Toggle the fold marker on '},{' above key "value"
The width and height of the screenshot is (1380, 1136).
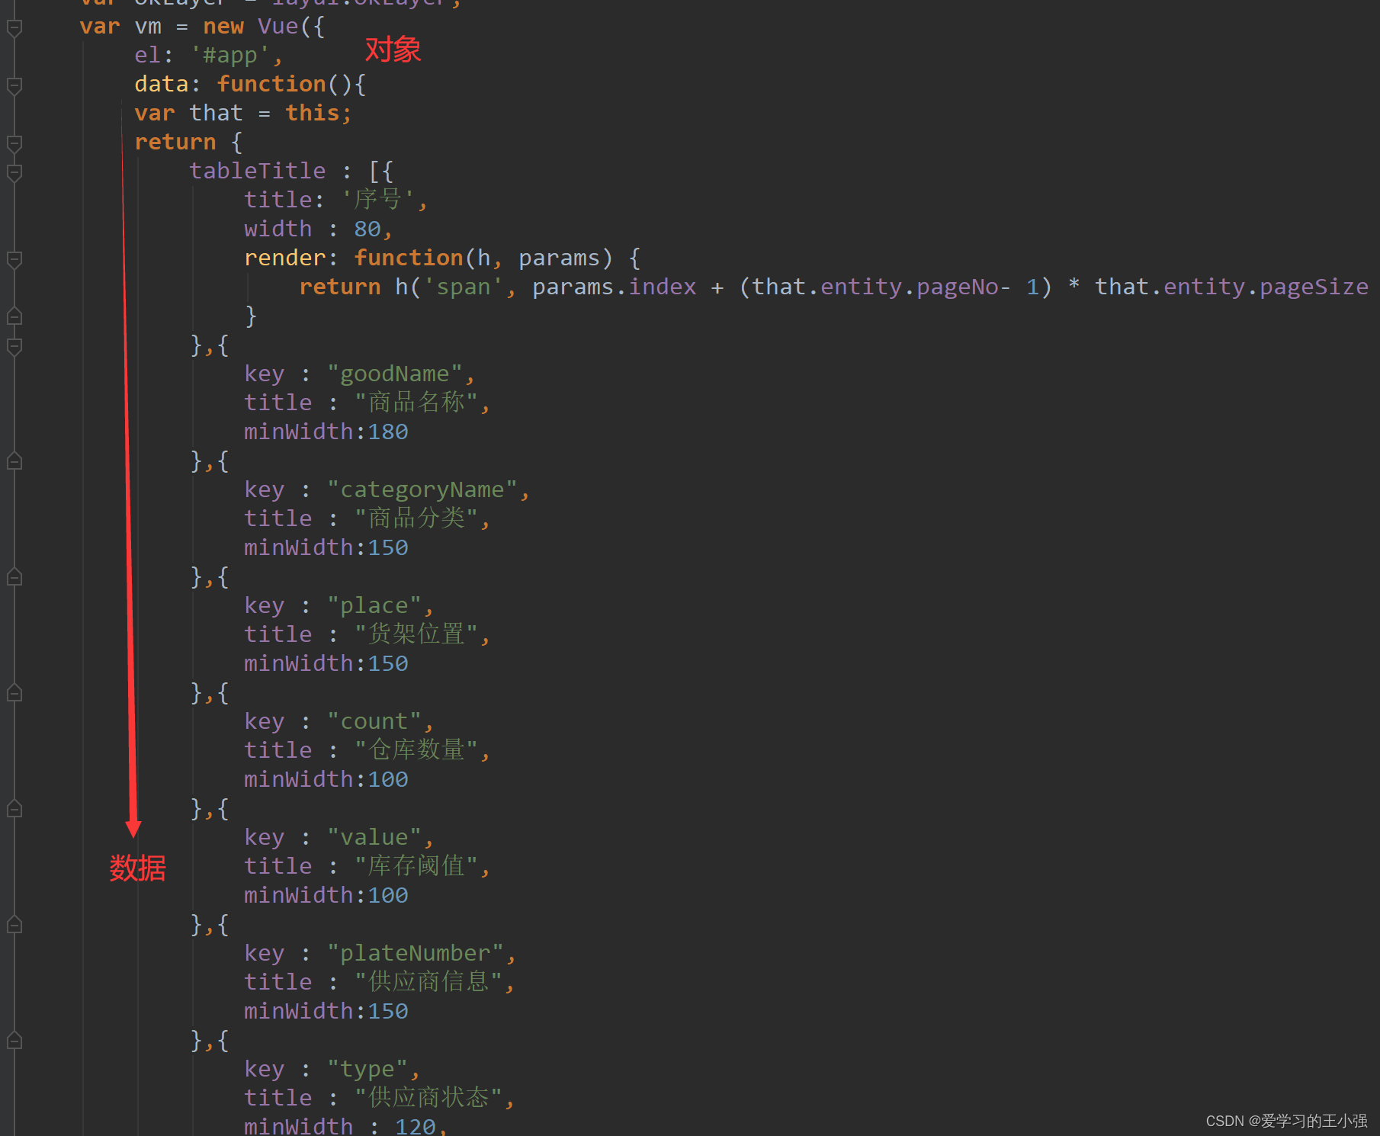(14, 809)
